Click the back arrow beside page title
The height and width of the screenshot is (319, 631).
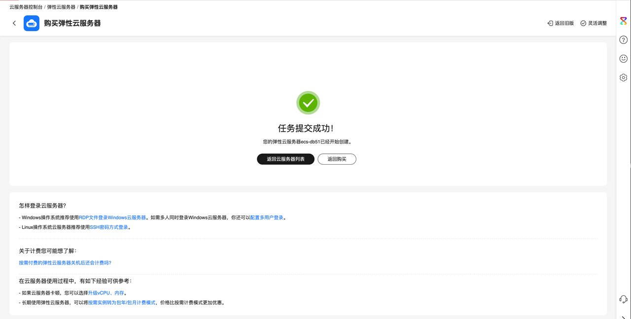(x=14, y=23)
